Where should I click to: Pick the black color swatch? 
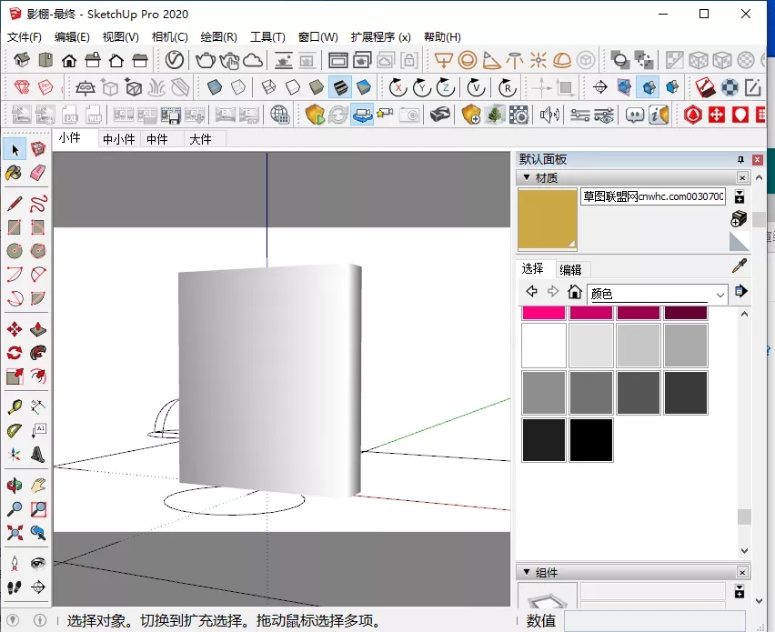[x=591, y=440]
